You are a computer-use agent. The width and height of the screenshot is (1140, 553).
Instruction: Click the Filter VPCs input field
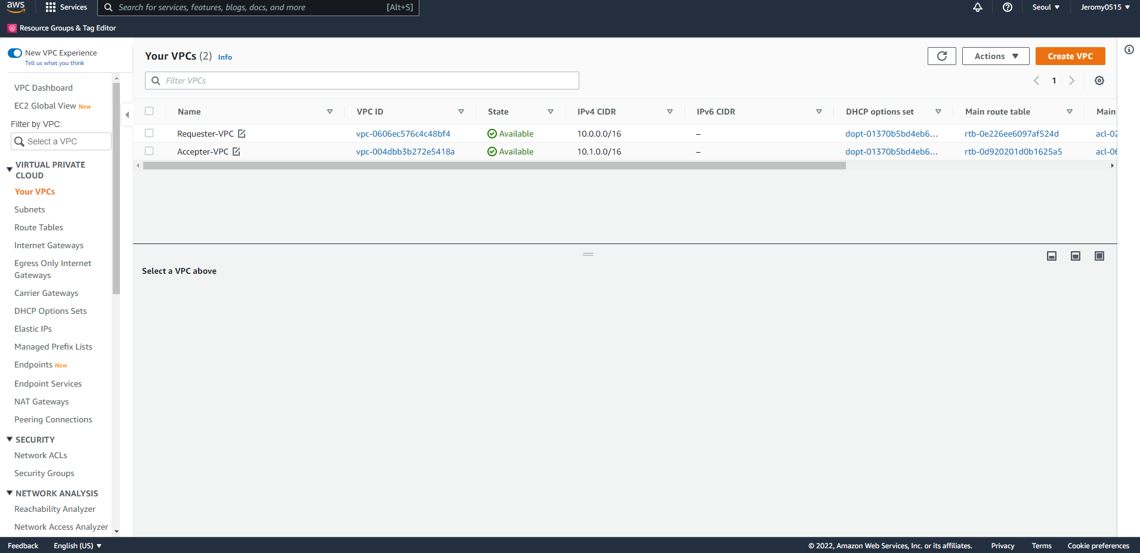(362, 81)
